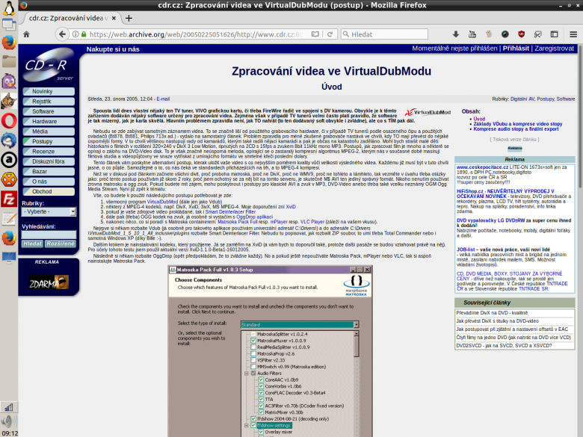Viewport: 583px width, 437px height.
Task: Click the Zaregistrovat link
Action: point(554,49)
